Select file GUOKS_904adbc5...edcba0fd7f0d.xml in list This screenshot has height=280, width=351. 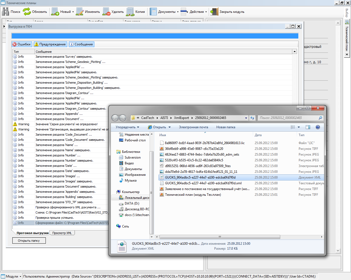pos(203,183)
